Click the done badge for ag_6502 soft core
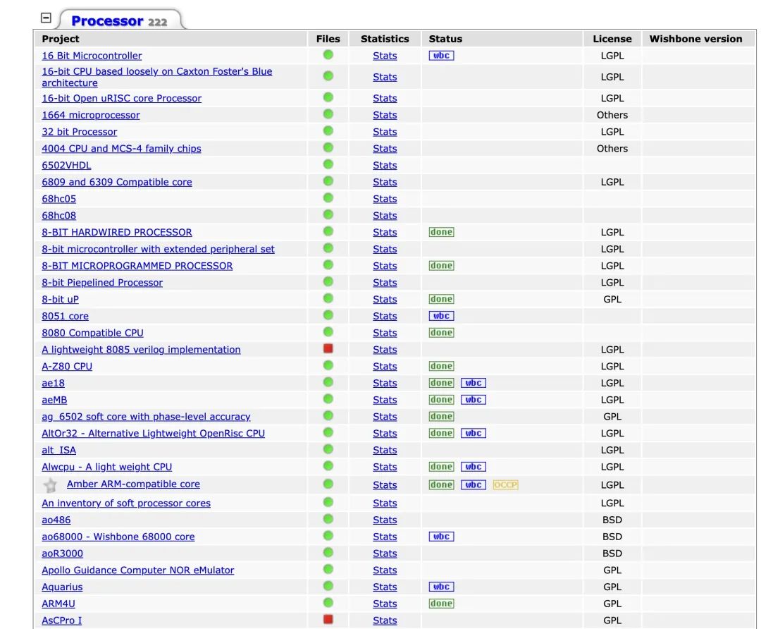Image resolution: width=761 pixels, height=629 pixels. (441, 416)
